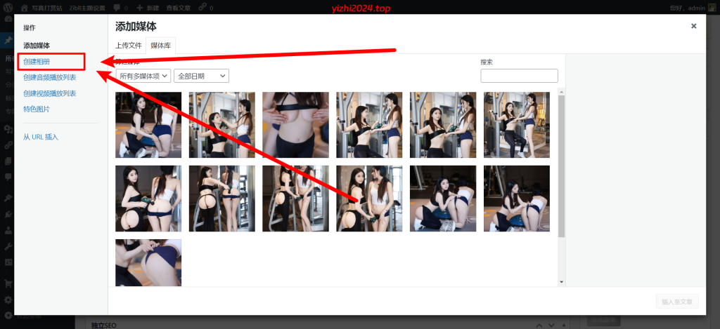Switch to 上传文件 tab
Image resolution: width=720 pixels, height=329 pixels.
point(129,46)
